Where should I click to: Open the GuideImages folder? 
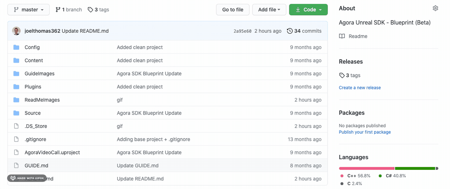coord(39,73)
